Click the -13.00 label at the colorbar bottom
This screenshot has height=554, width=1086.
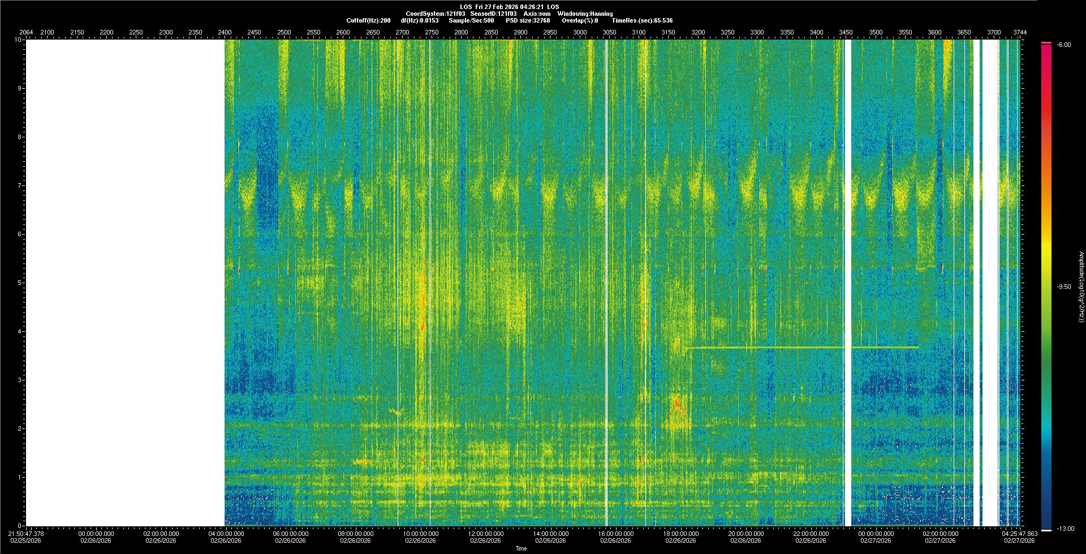[x=1064, y=529]
